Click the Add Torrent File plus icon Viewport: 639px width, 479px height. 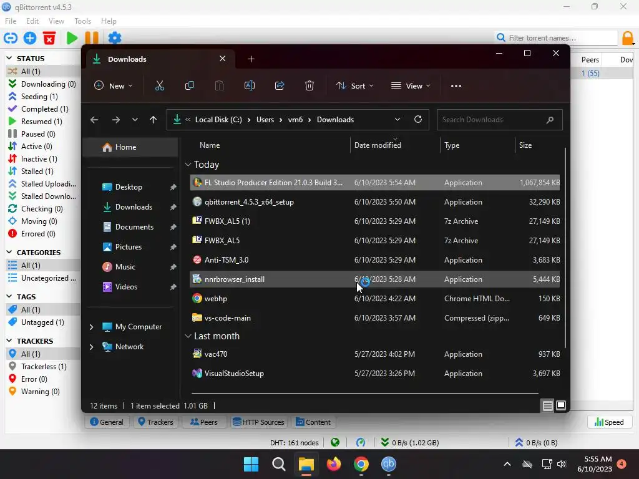coord(30,38)
